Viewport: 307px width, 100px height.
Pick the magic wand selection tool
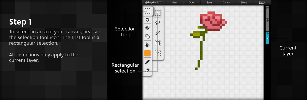click(x=158, y=33)
